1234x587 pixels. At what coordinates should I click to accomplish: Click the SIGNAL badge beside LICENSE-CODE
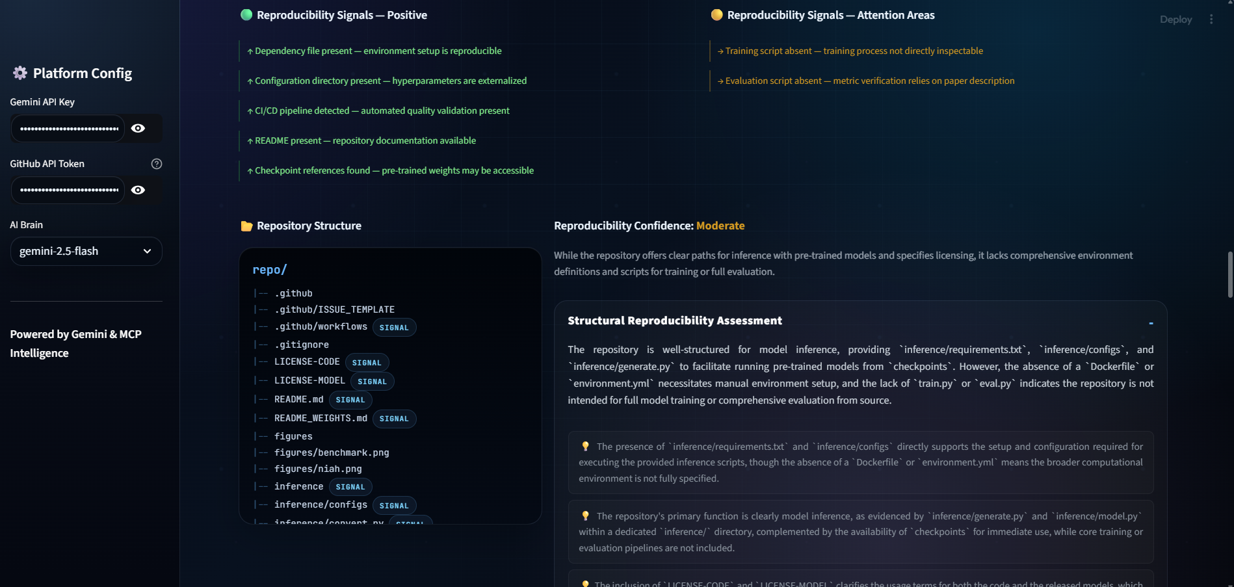coord(367,363)
